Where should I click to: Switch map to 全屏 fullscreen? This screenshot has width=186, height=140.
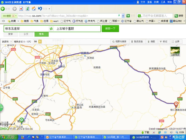[x=176, y=42]
